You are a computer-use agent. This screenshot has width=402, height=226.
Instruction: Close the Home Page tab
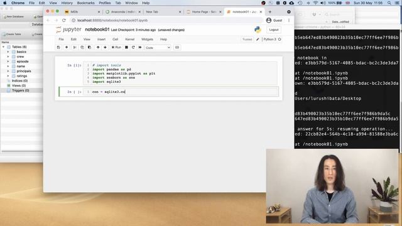pyautogui.click(x=220, y=12)
